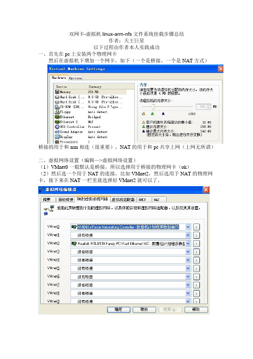Click the NVIDIA adapter icon in VMnet0 field

click(x=74, y=227)
